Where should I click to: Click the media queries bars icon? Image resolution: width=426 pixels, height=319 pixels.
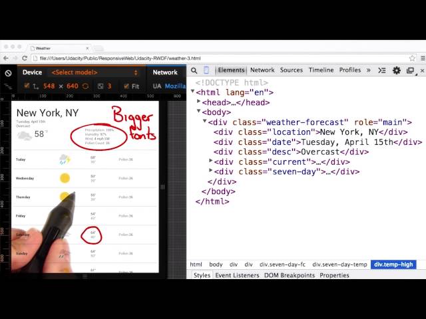pyautogui.click(x=8, y=86)
